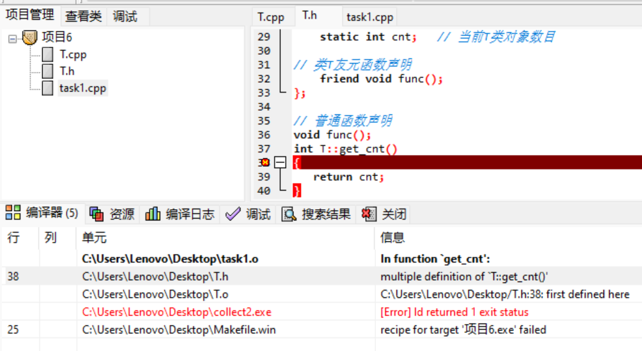Screen dimensions: 642x351
Task: Click the 行 column header
Action: coord(21,237)
